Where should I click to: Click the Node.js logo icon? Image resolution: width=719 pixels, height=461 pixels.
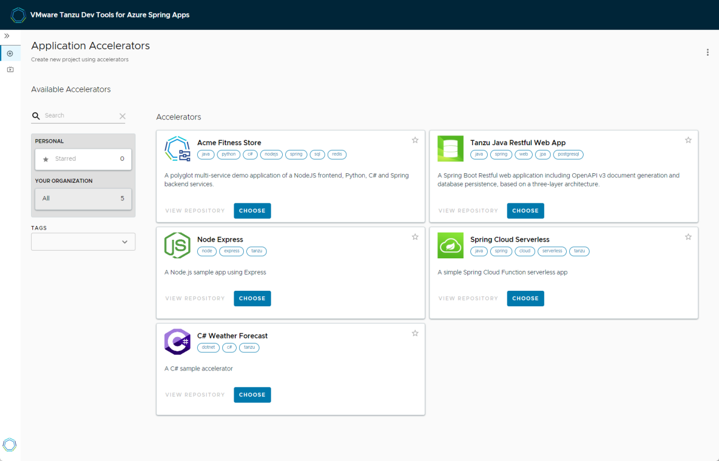pyautogui.click(x=177, y=245)
